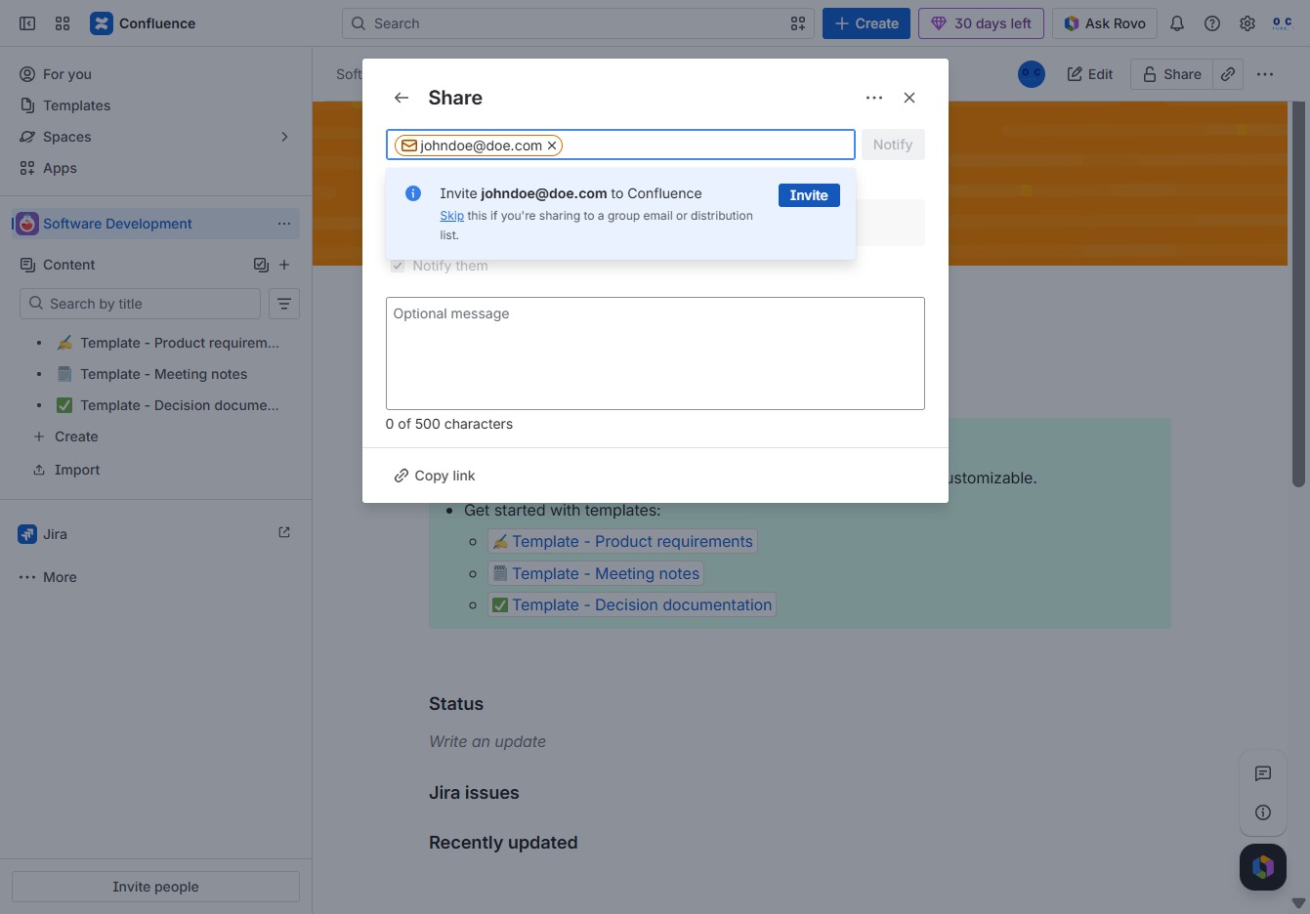1310x914 pixels.
Task: Open Software Development space more actions
Action: click(284, 224)
